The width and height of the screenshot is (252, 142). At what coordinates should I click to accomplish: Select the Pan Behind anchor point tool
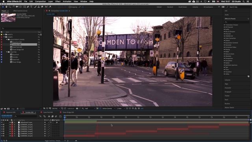[x=20, y=7]
